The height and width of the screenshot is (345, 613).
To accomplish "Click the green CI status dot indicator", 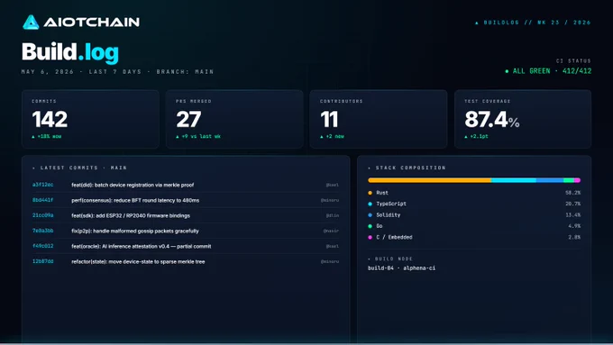I will click(507, 71).
